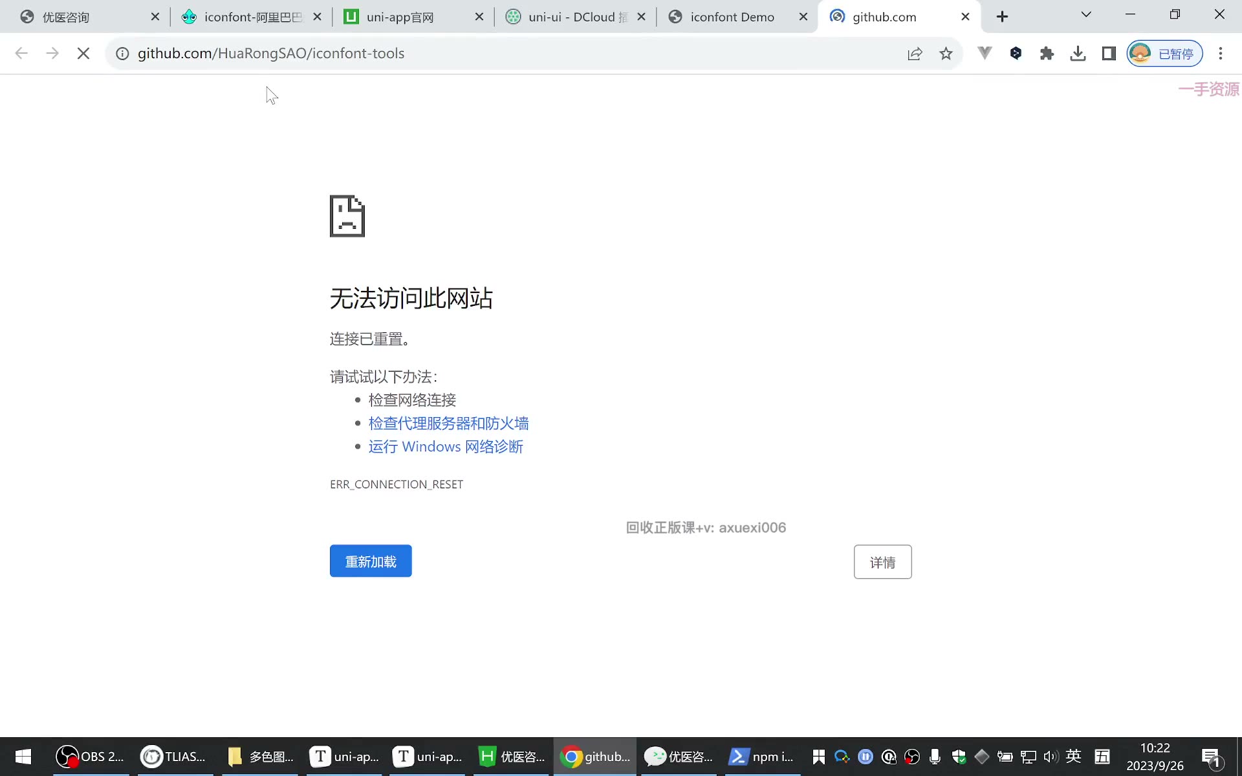Go back to the previous page

coord(21,54)
